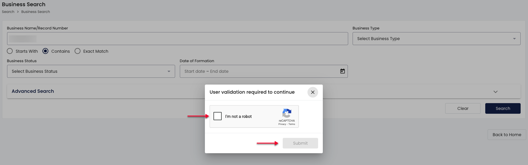Screen dimensions: 528x165
Task: Go Back to Home
Action: [506, 135]
